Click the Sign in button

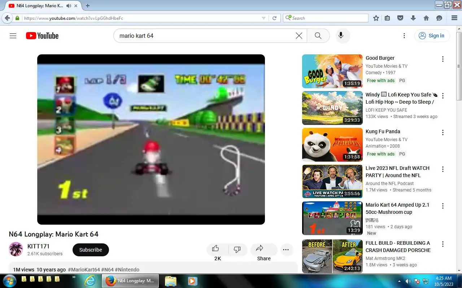pos(432,36)
